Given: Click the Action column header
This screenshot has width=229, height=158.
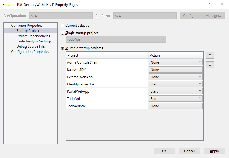Looking at the screenshot, I should point(176,55).
